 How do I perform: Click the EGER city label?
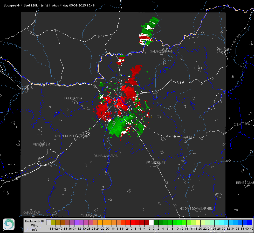199,68
